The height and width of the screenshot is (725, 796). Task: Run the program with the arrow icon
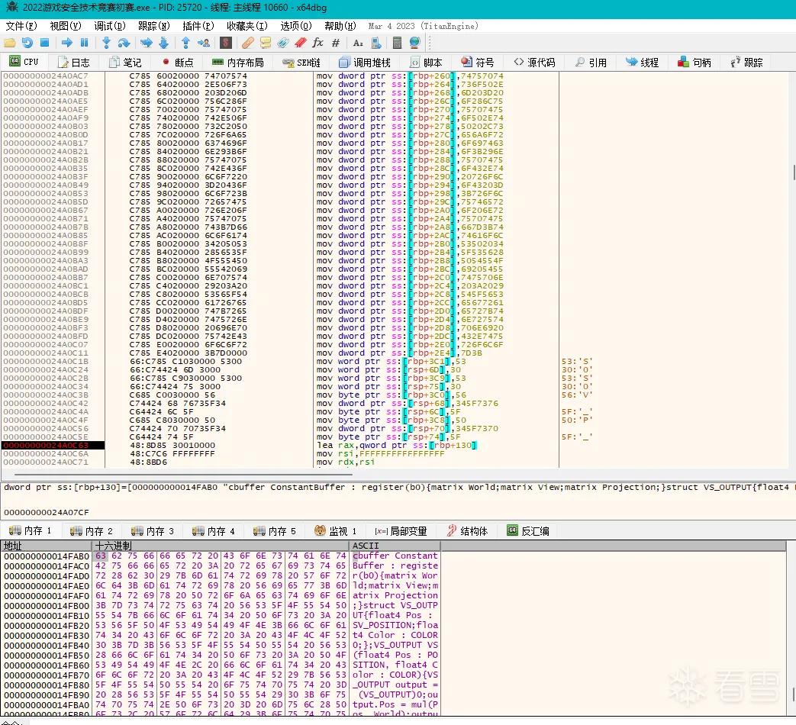[x=67, y=43]
